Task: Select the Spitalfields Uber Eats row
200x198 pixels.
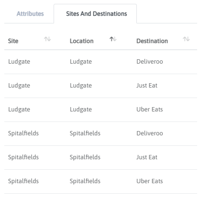Action: (100, 181)
